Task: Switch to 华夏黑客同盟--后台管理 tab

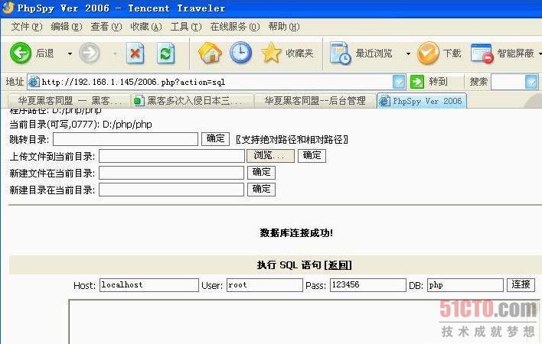Action: (x=315, y=101)
